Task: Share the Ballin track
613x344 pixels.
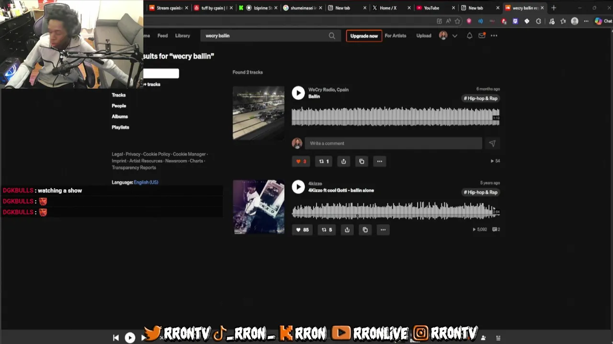Action: coord(343,161)
